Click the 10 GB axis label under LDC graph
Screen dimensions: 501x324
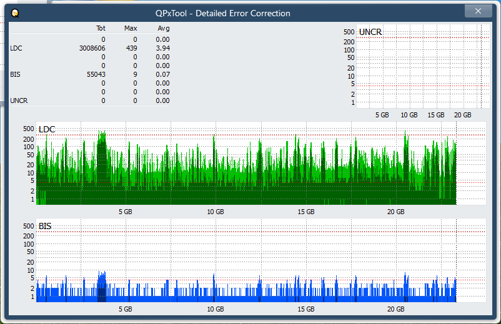[216, 212]
